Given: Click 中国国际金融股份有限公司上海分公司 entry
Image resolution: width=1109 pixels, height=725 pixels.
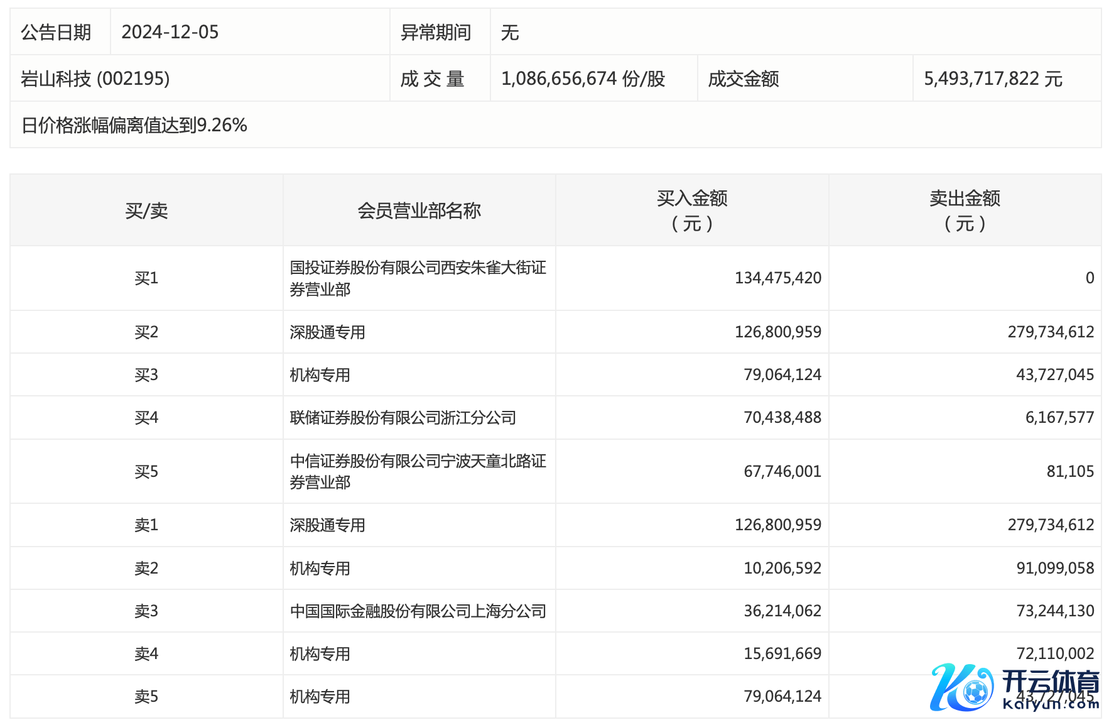Looking at the screenshot, I should pyautogui.click(x=418, y=611).
